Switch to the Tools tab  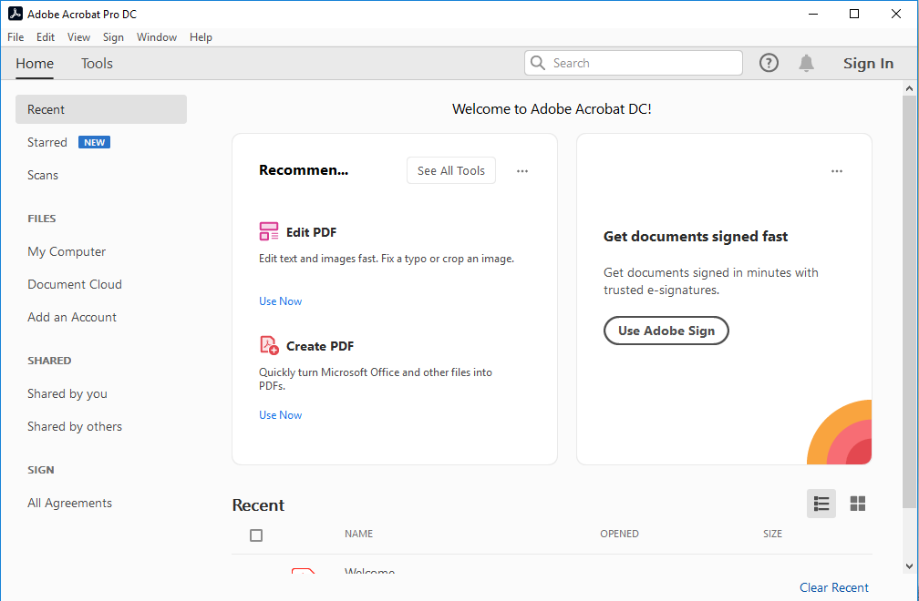[97, 63]
